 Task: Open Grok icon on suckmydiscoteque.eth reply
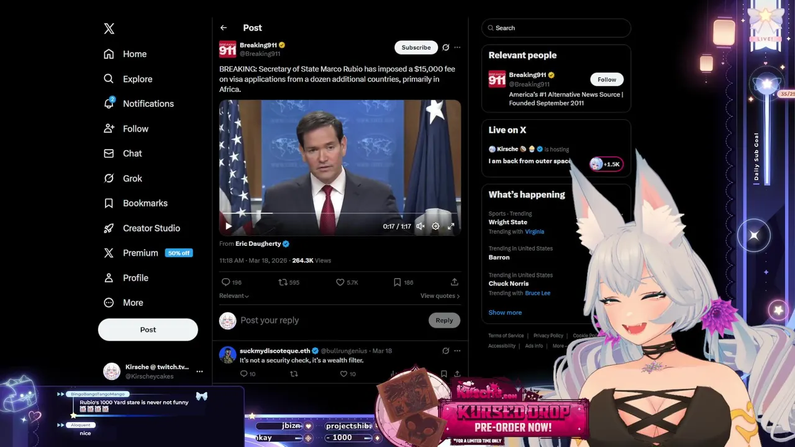click(445, 351)
